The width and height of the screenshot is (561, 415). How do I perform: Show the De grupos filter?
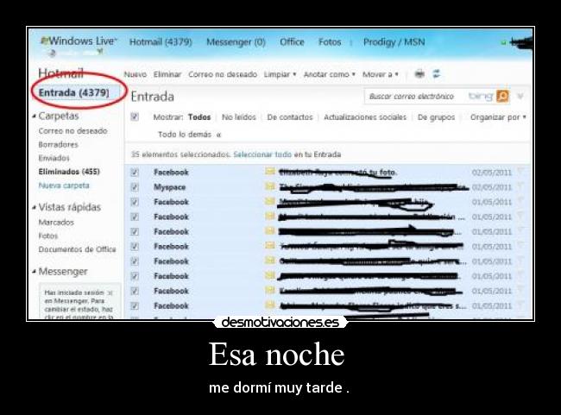click(x=436, y=117)
